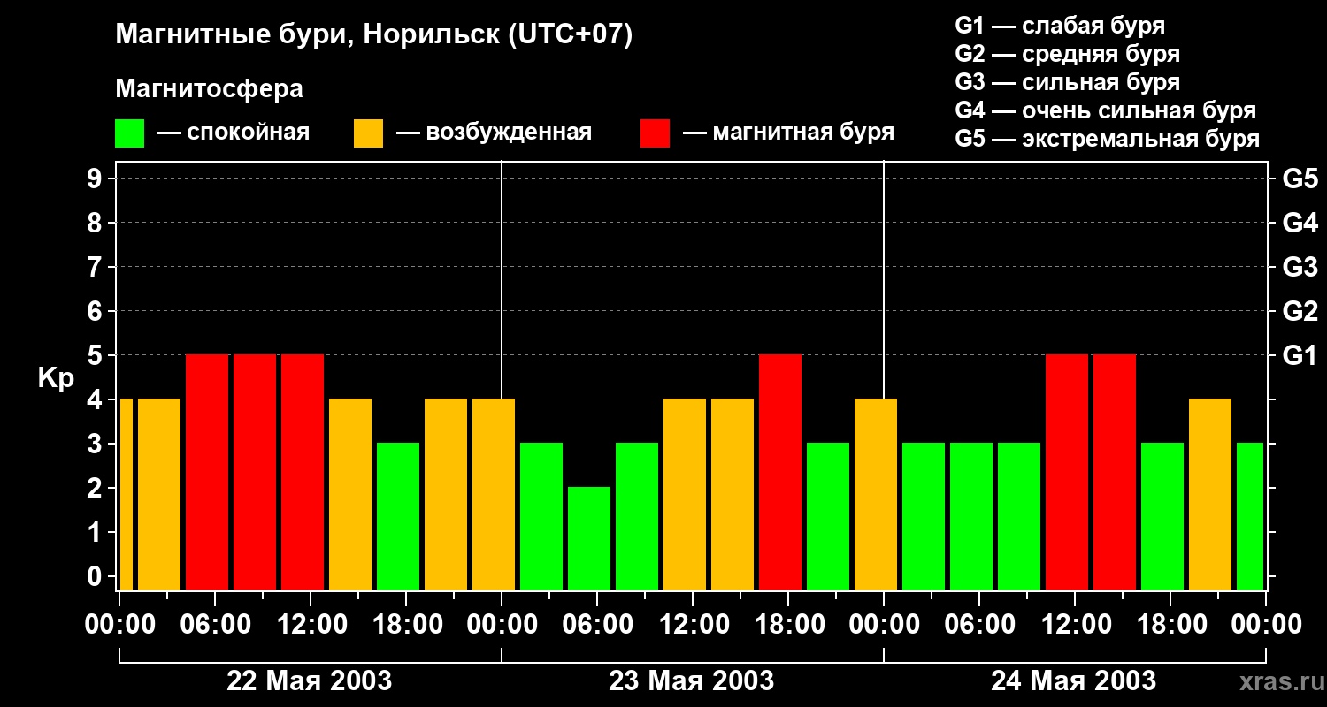Click the line 'G5 — экстремальная буря'
Viewport: 1327px width, 707px height.
1108,139
